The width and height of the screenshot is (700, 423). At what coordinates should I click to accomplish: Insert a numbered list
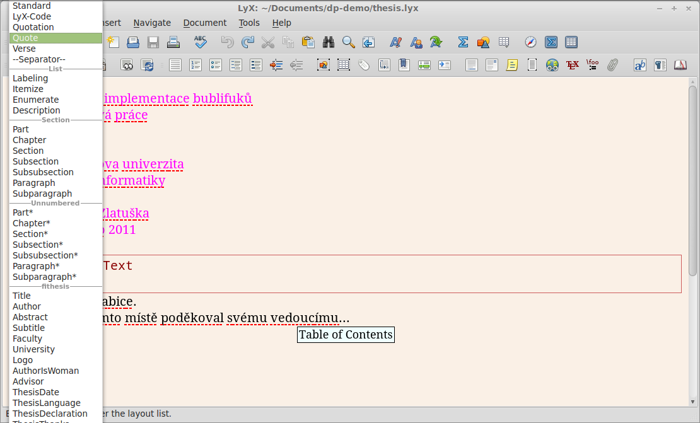(x=195, y=65)
